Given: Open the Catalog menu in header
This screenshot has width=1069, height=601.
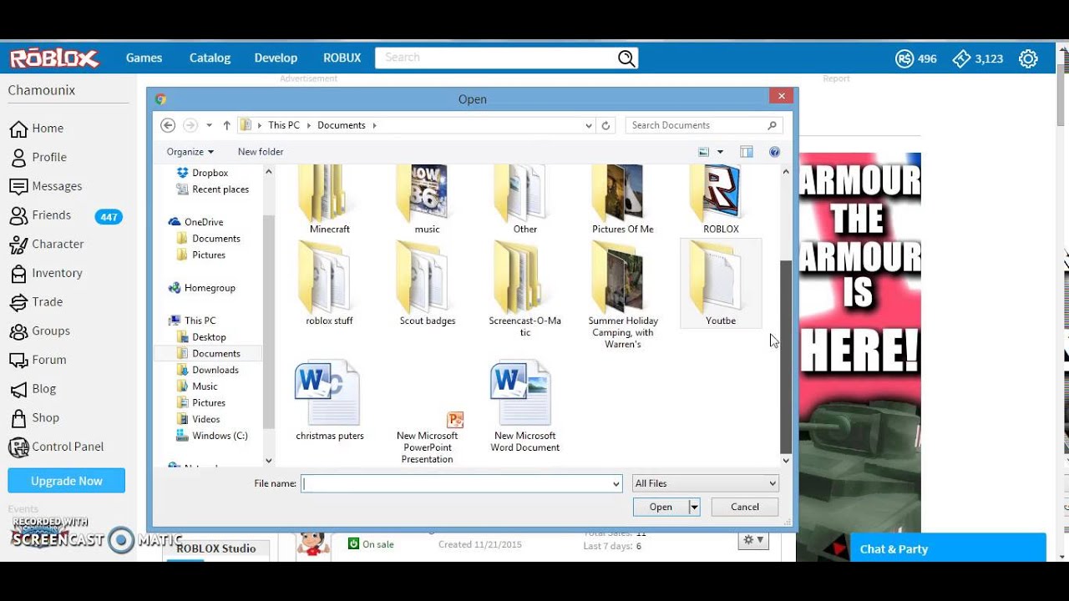Looking at the screenshot, I should tap(210, 58).
